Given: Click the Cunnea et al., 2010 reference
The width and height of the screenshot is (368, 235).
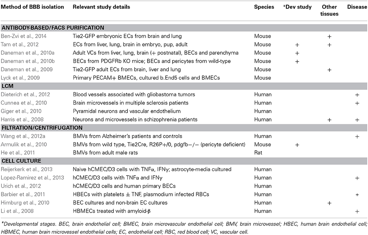Looking at the screenshot, I should (x=24, y=103).
